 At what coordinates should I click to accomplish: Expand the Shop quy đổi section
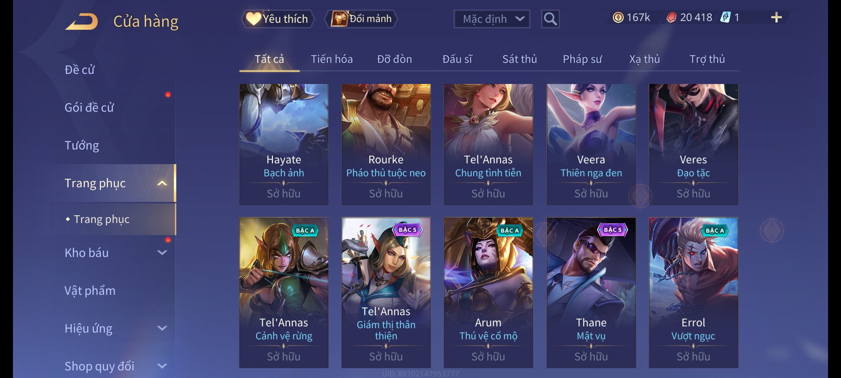[162, 366]
